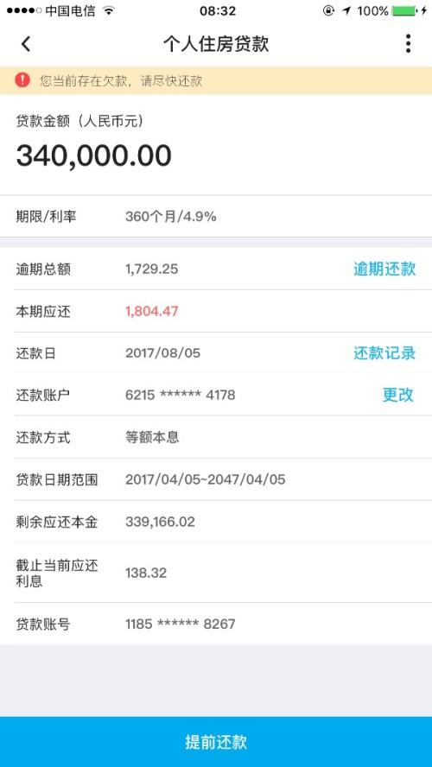Tap the 剩余应还本金 row value
This screenshot has width=432, height=767.
(x=160, y=522)
